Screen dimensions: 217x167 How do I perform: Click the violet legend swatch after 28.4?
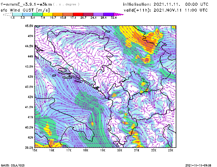[x=108, y=14]
